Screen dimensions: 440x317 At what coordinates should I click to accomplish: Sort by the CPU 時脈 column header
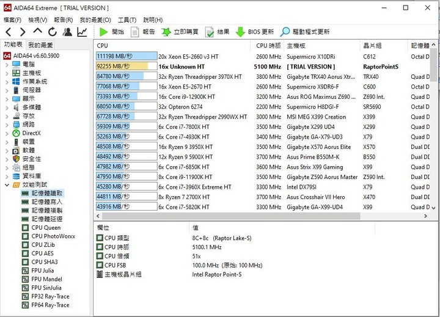click(268, 46)
